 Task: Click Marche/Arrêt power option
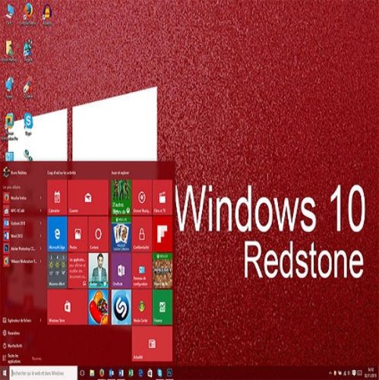(x=13, y=346)
